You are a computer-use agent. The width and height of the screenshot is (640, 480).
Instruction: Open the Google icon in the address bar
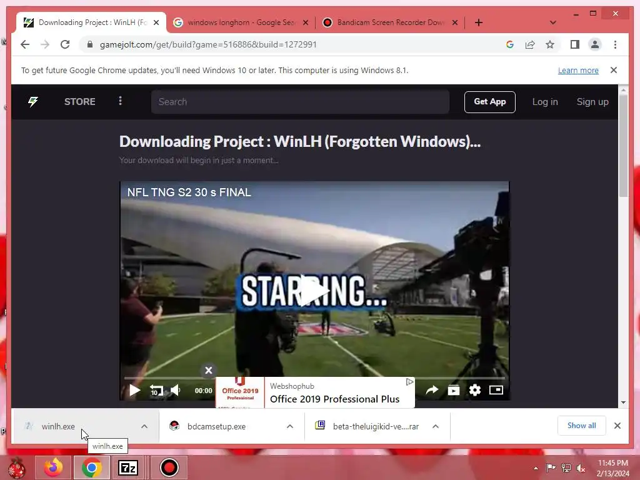click(510, 44)
